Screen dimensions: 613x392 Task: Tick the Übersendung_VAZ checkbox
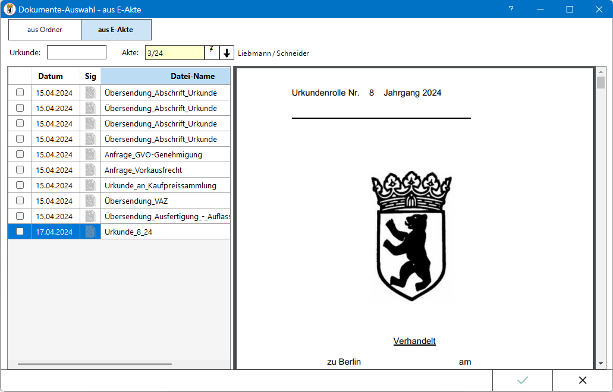[x=20, y=201]
